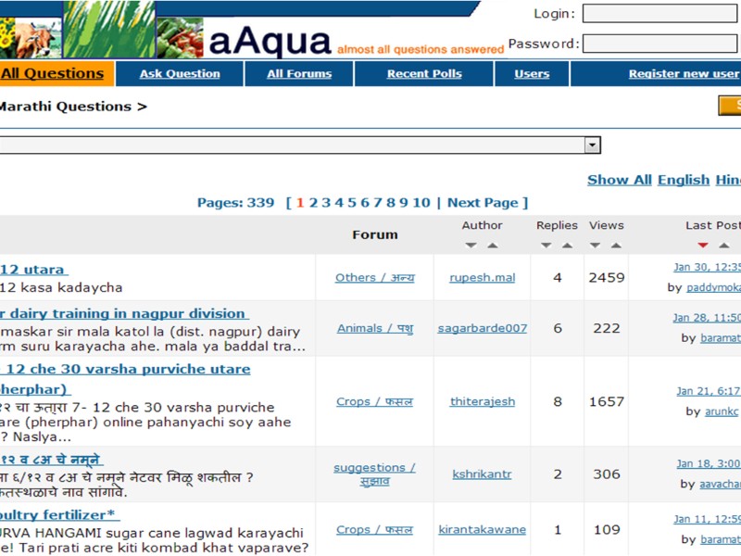Image resolution: width=741 pixels, height=556 pixels.
Task: Open the Animals / पशु forum link
Action: (x=374, y=328)
